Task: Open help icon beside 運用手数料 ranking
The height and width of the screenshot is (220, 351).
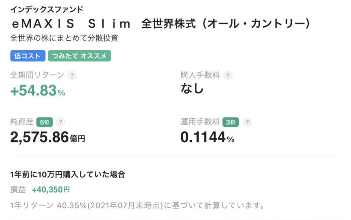Action: tap(247, 122)
